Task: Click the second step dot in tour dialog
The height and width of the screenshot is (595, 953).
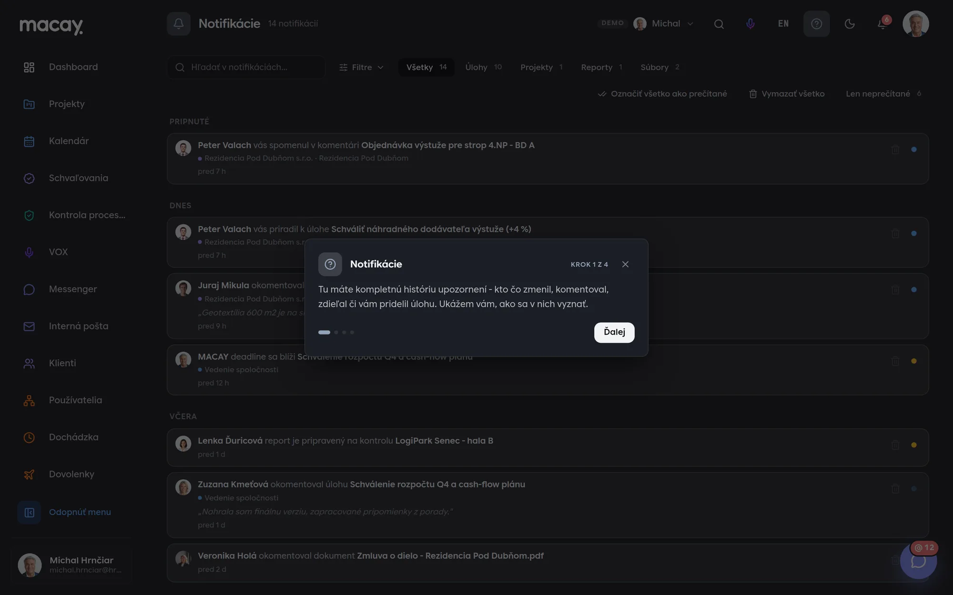Action: [336, 332]
